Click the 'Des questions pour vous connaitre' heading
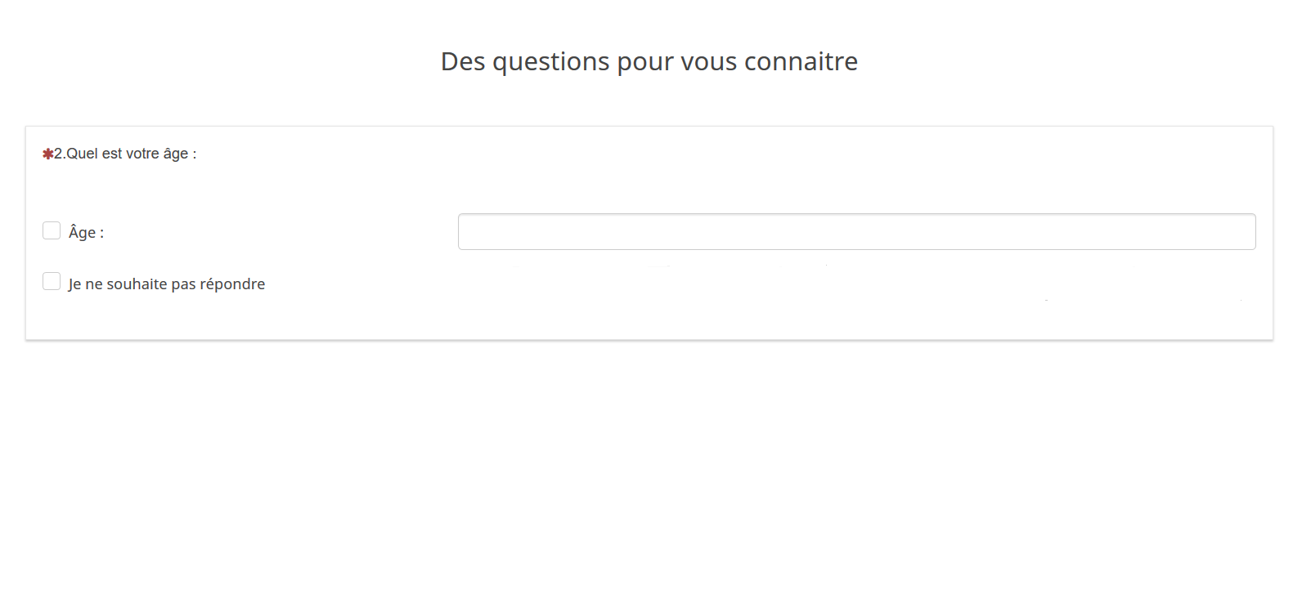The width and height of the screenshot is (1302, 594). (649, 61)
